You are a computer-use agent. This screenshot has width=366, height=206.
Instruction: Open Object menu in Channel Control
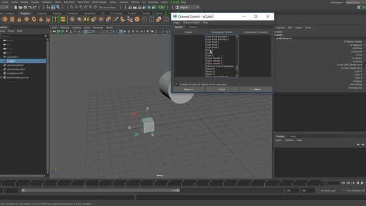coord(177,22)
